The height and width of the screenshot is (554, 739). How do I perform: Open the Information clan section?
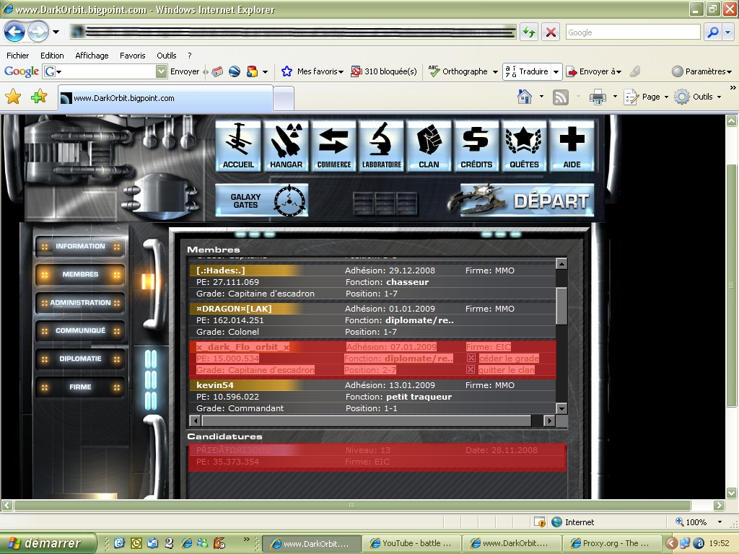point(80,247)
